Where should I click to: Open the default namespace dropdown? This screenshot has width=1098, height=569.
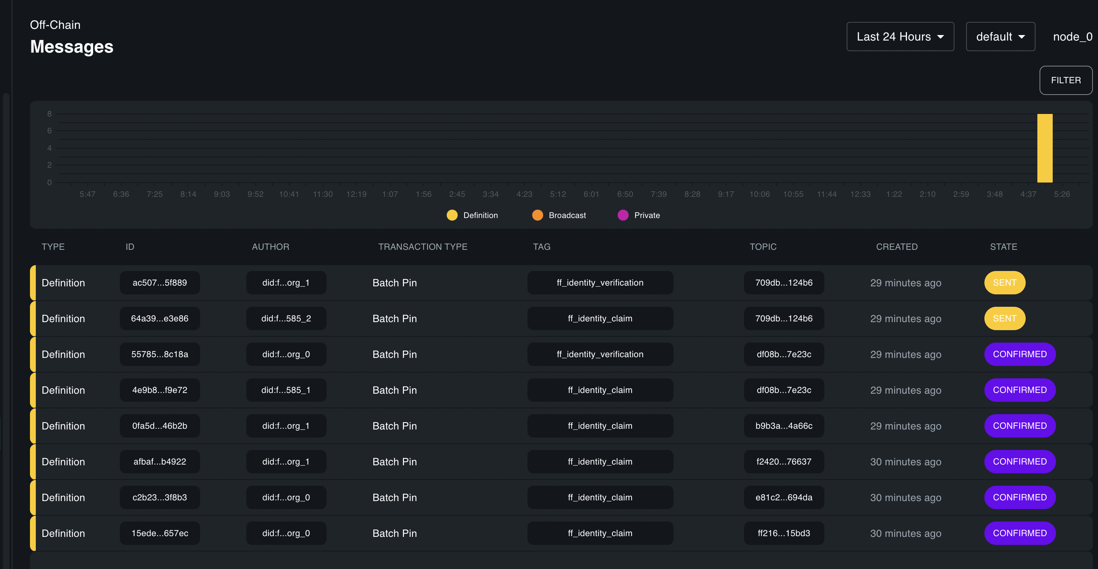[x=1000, y=37]
